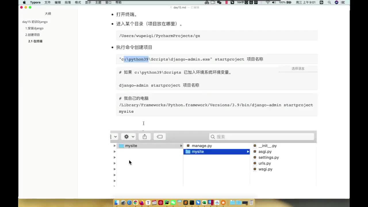Open the 显示 menu
This screenshot has width=368, height=207.
pos(88,2)
